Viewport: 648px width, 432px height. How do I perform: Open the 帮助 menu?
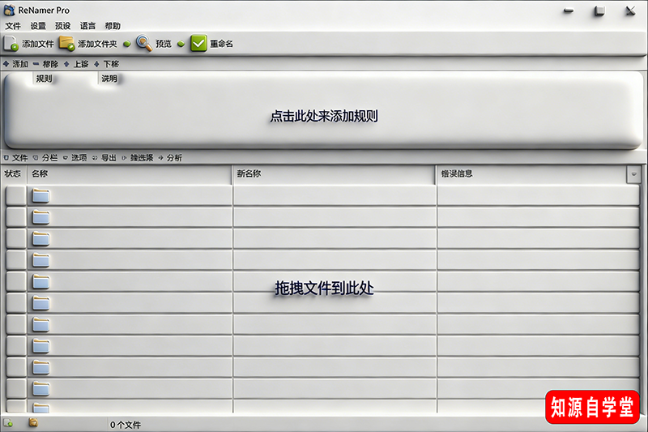(x=113, y=26)
